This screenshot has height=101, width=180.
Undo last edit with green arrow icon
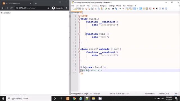[106, 9]
